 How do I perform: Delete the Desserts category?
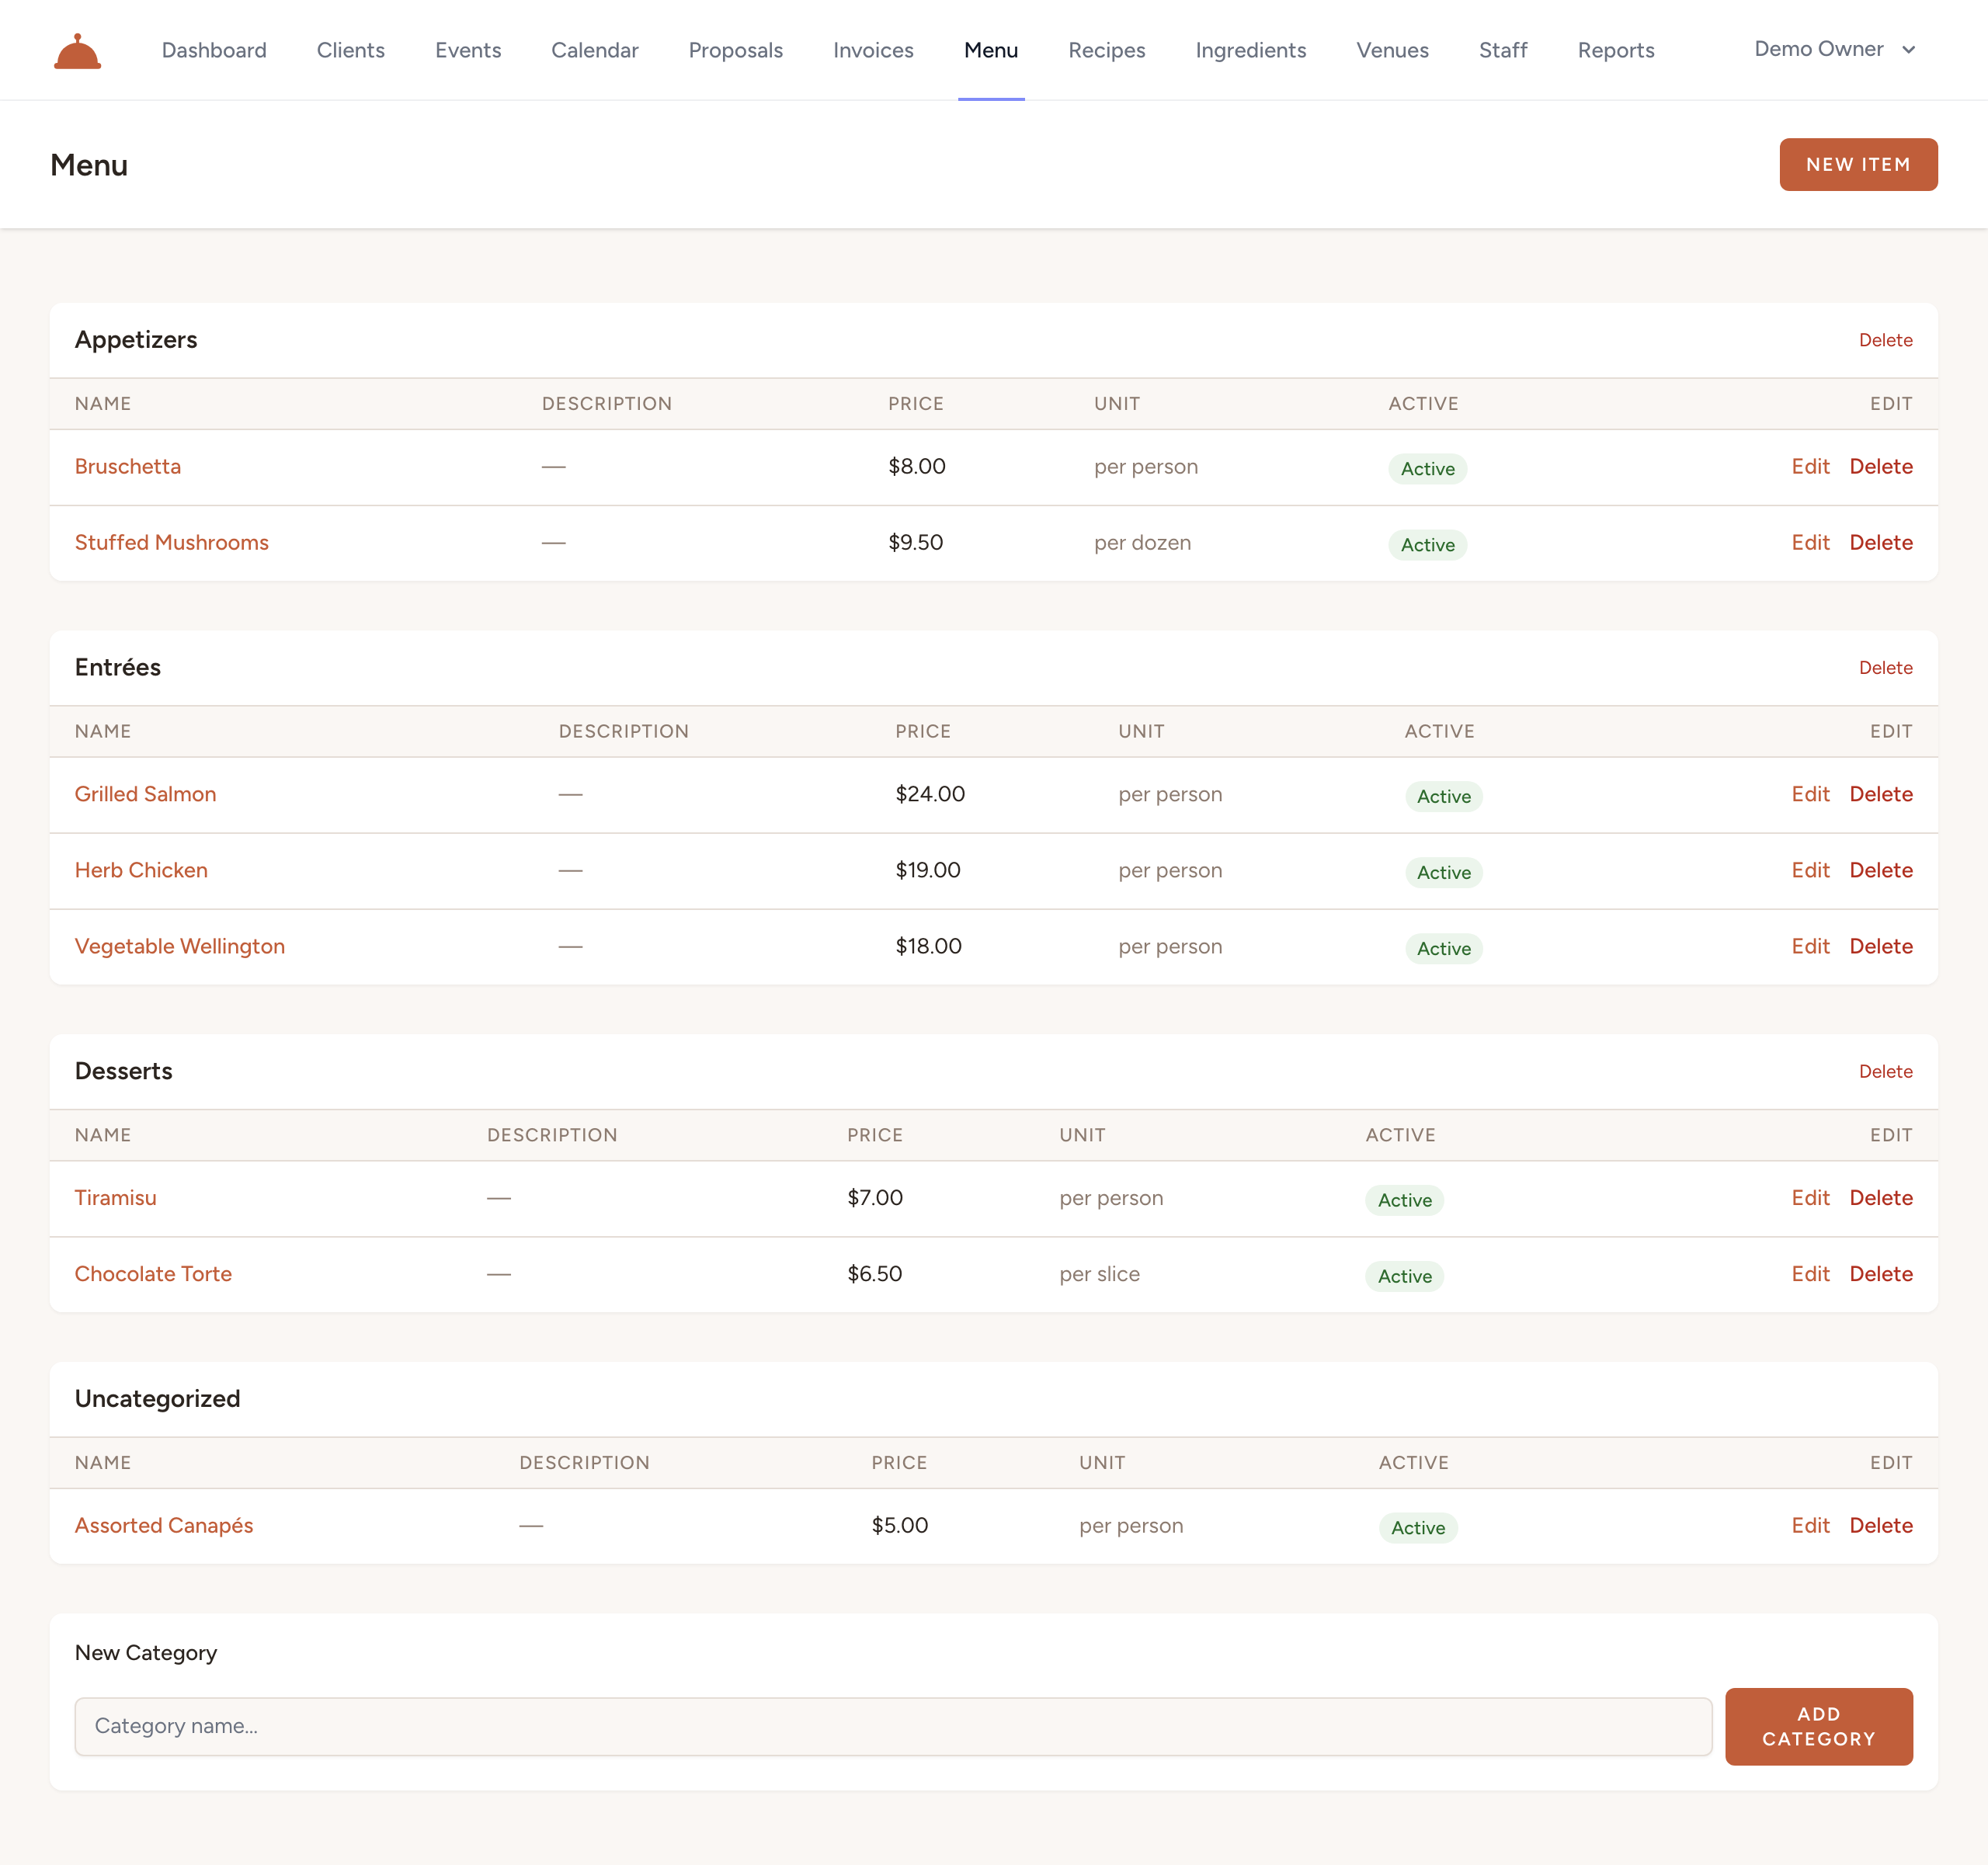click(1885, 1071)
